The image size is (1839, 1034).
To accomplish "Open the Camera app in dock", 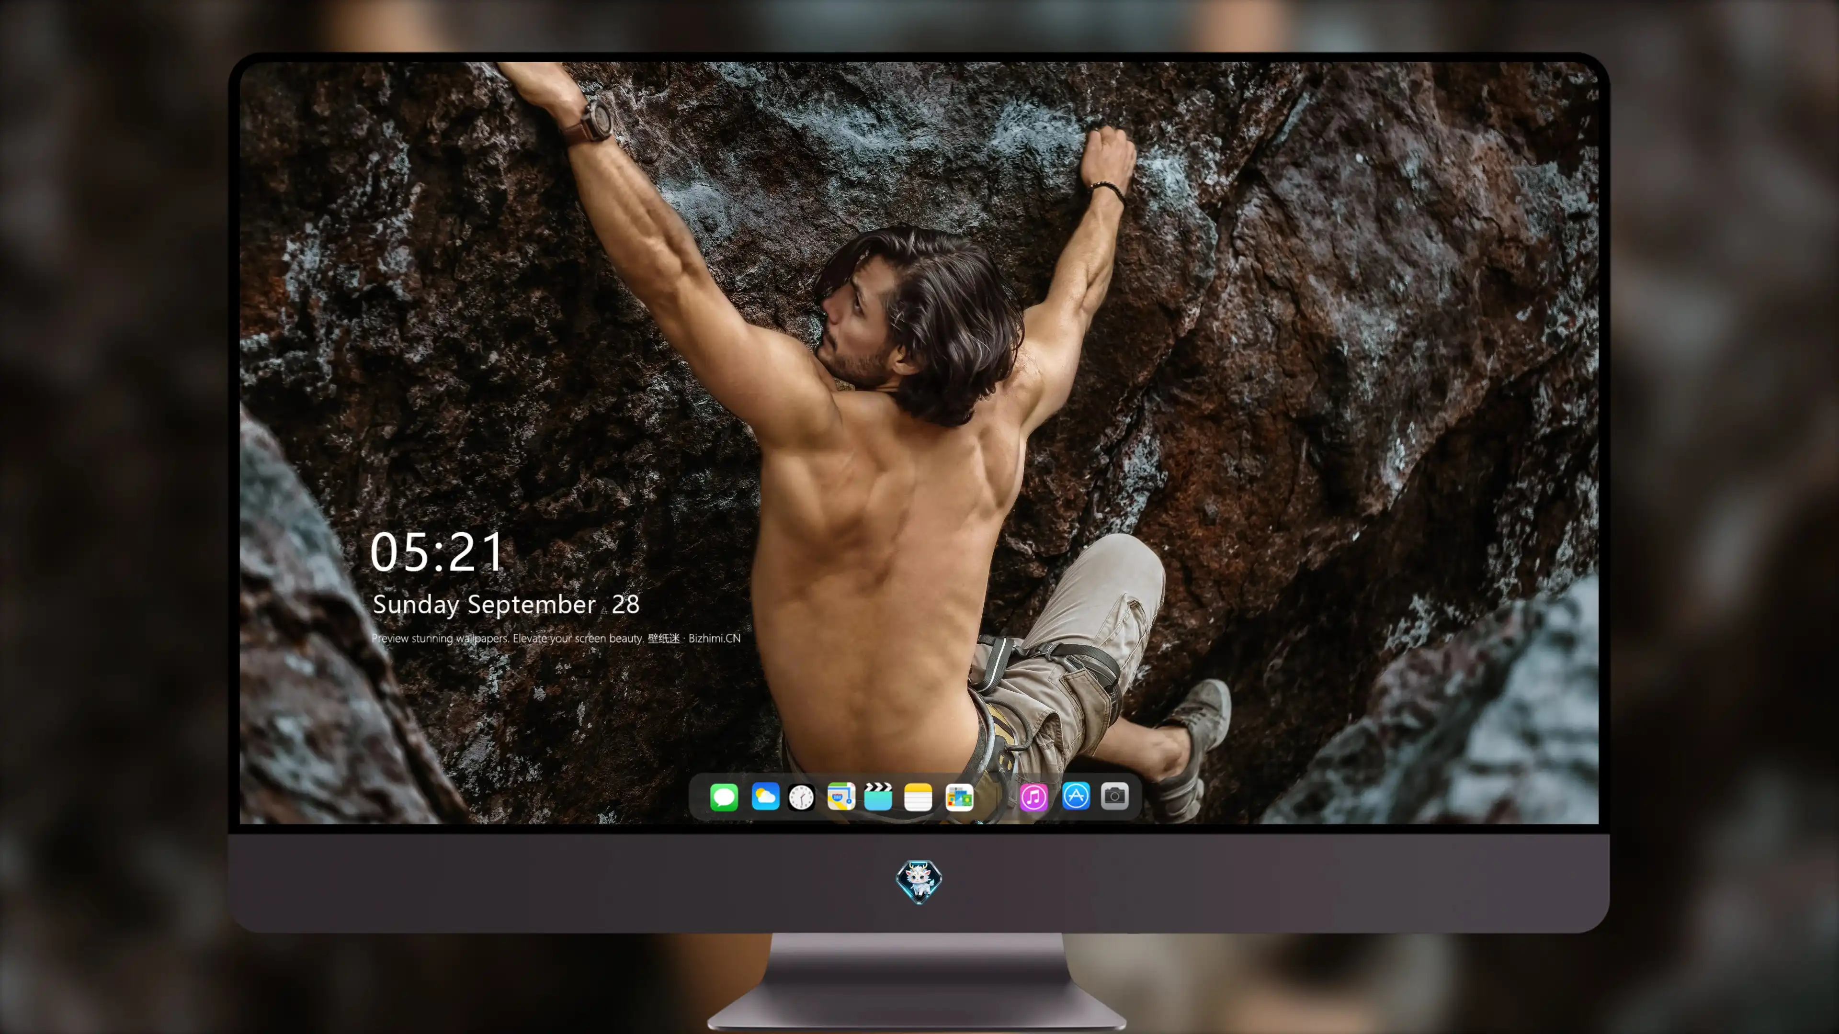I will click(x=1114, y=796).
